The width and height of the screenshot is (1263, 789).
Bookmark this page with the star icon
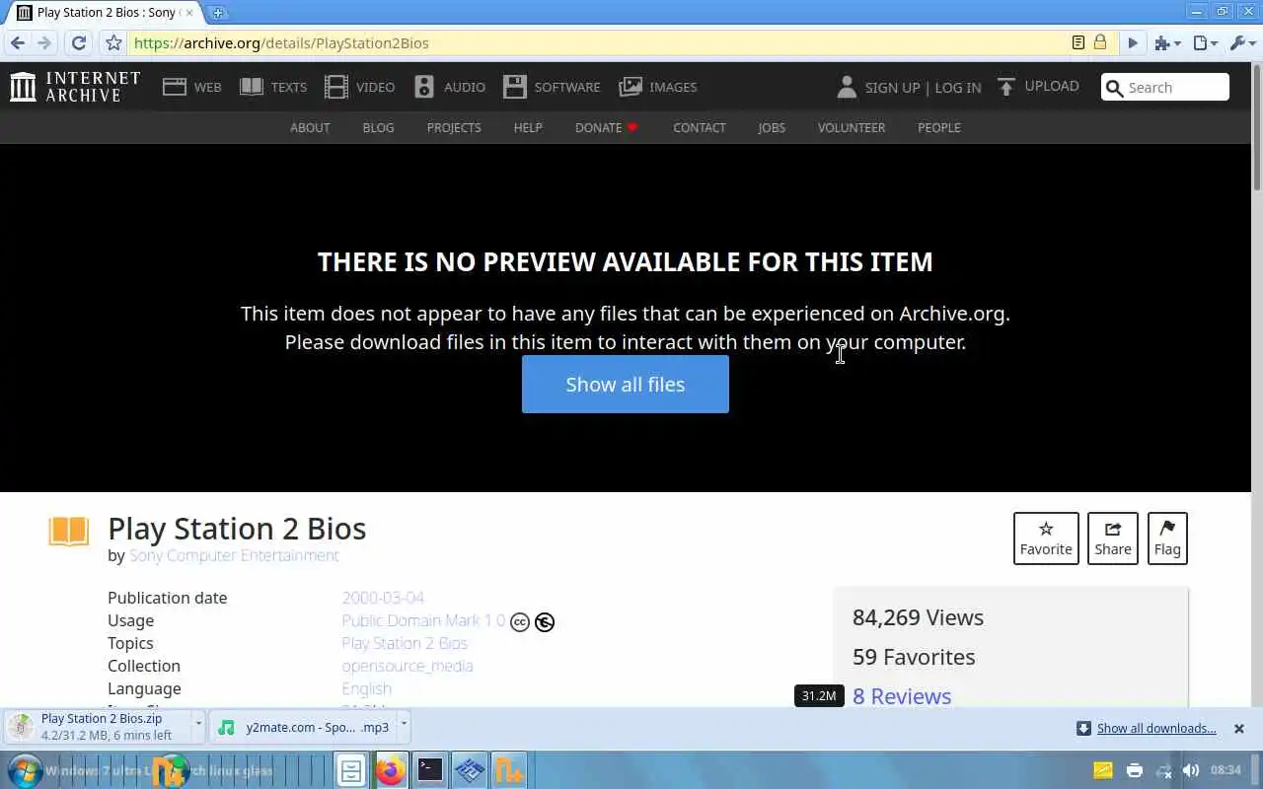pyautogui.click(x=113, y=42)
